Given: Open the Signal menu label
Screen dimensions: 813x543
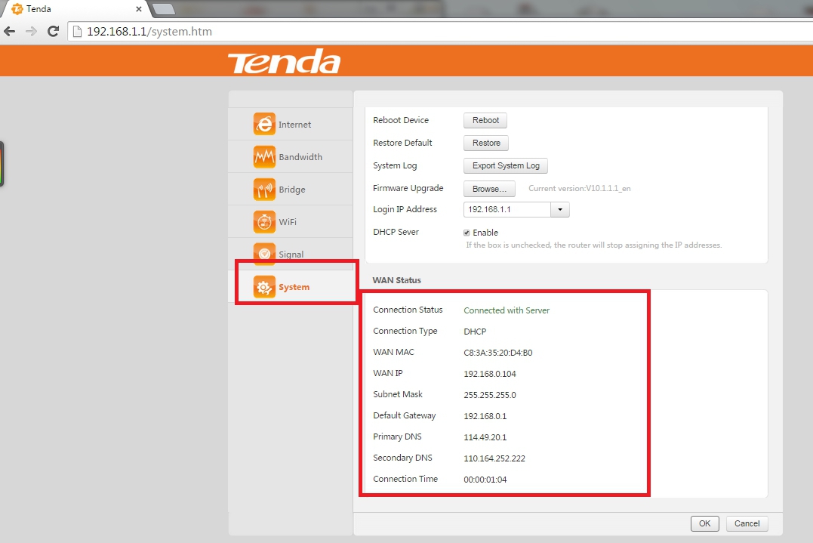Looking at the screenshot, I should tap(291, 255).
